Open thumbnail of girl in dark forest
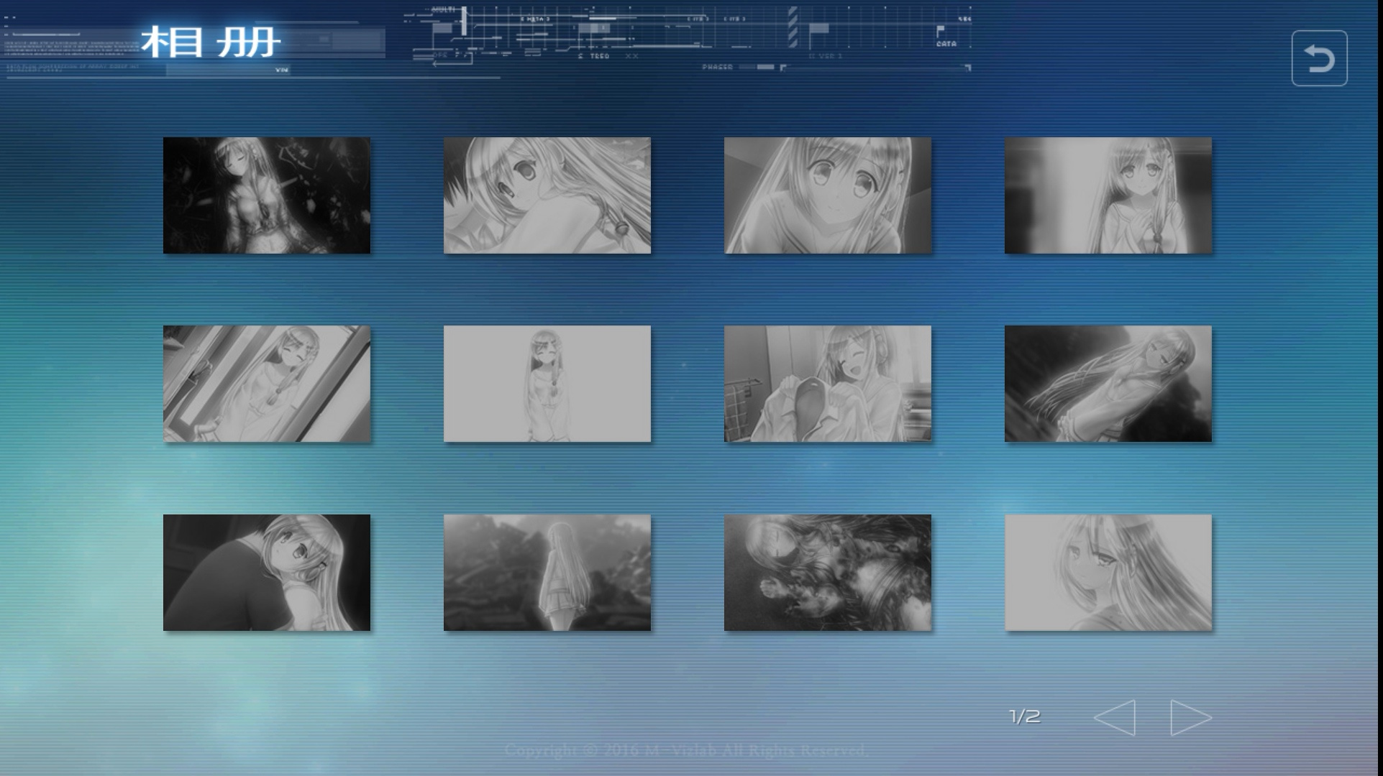Viewport: 1383px width, 776px height. click(x=267, y=195)
